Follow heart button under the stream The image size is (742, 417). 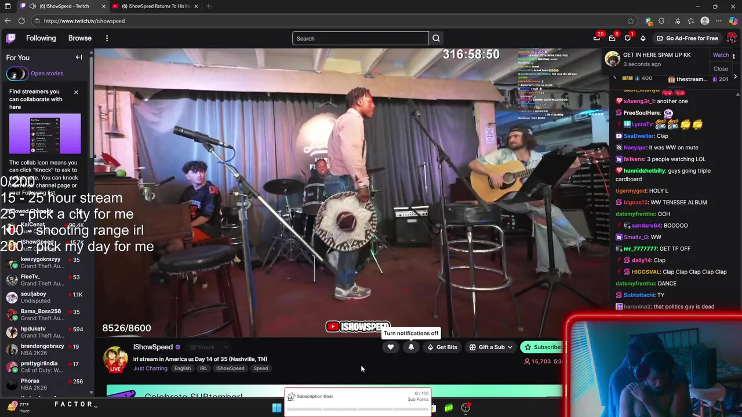[391, 347]
